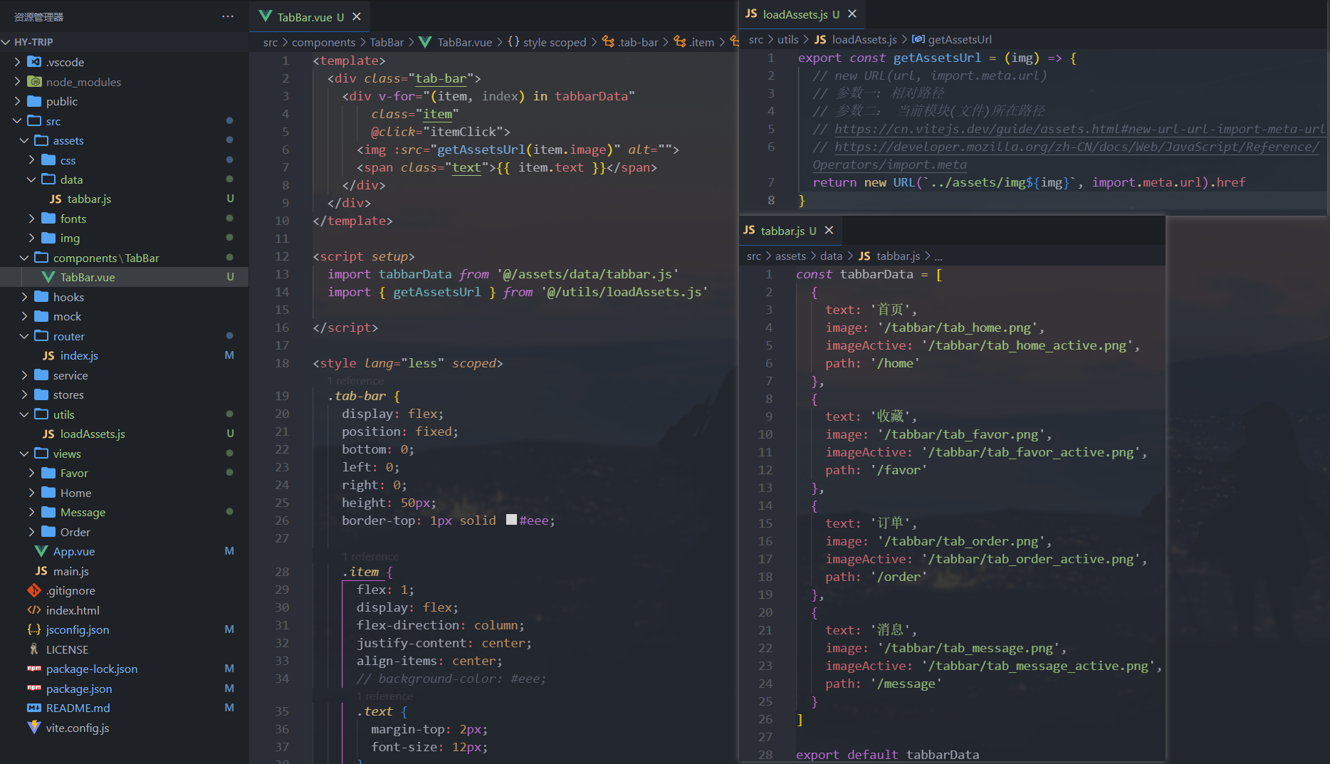The height and width of the screenshot is (764, 1330).
Task: Click line number 7 in loadAssets.js gutter
Action: click(x=771, y=182)
